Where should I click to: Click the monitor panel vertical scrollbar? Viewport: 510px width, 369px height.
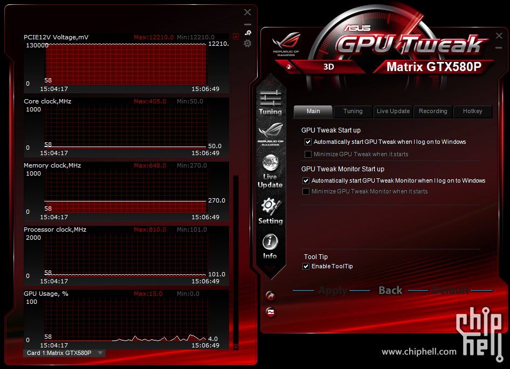tap(236, 260)
